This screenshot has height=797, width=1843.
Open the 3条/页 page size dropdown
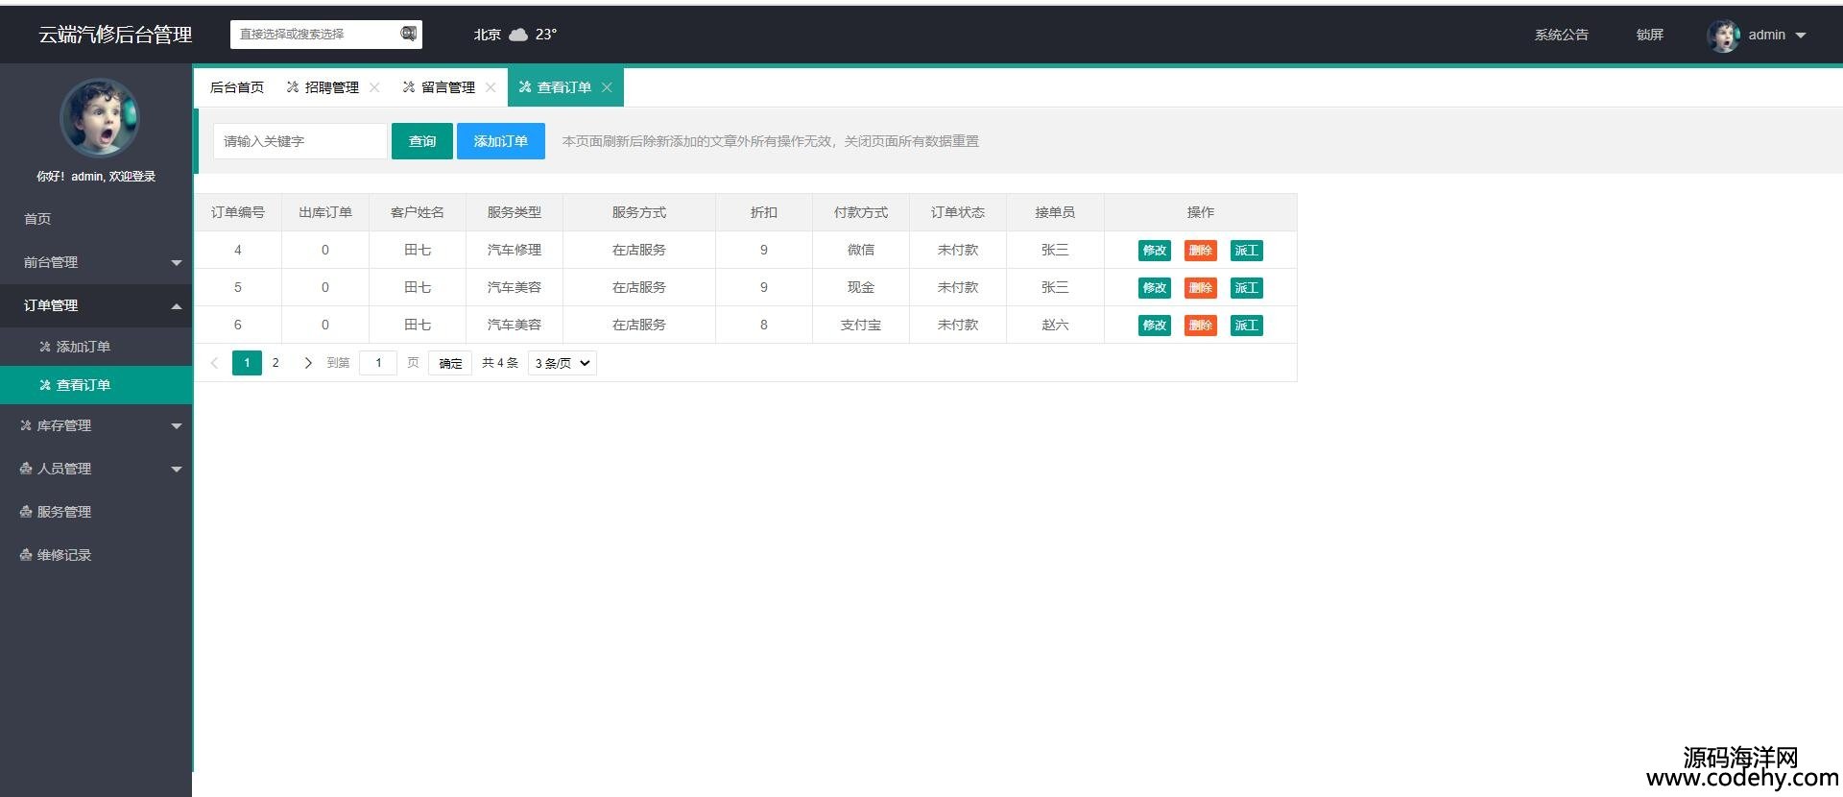coord(562,363)
